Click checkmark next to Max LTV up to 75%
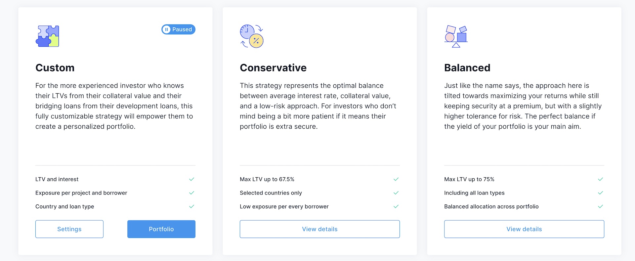 pos(600,179)
